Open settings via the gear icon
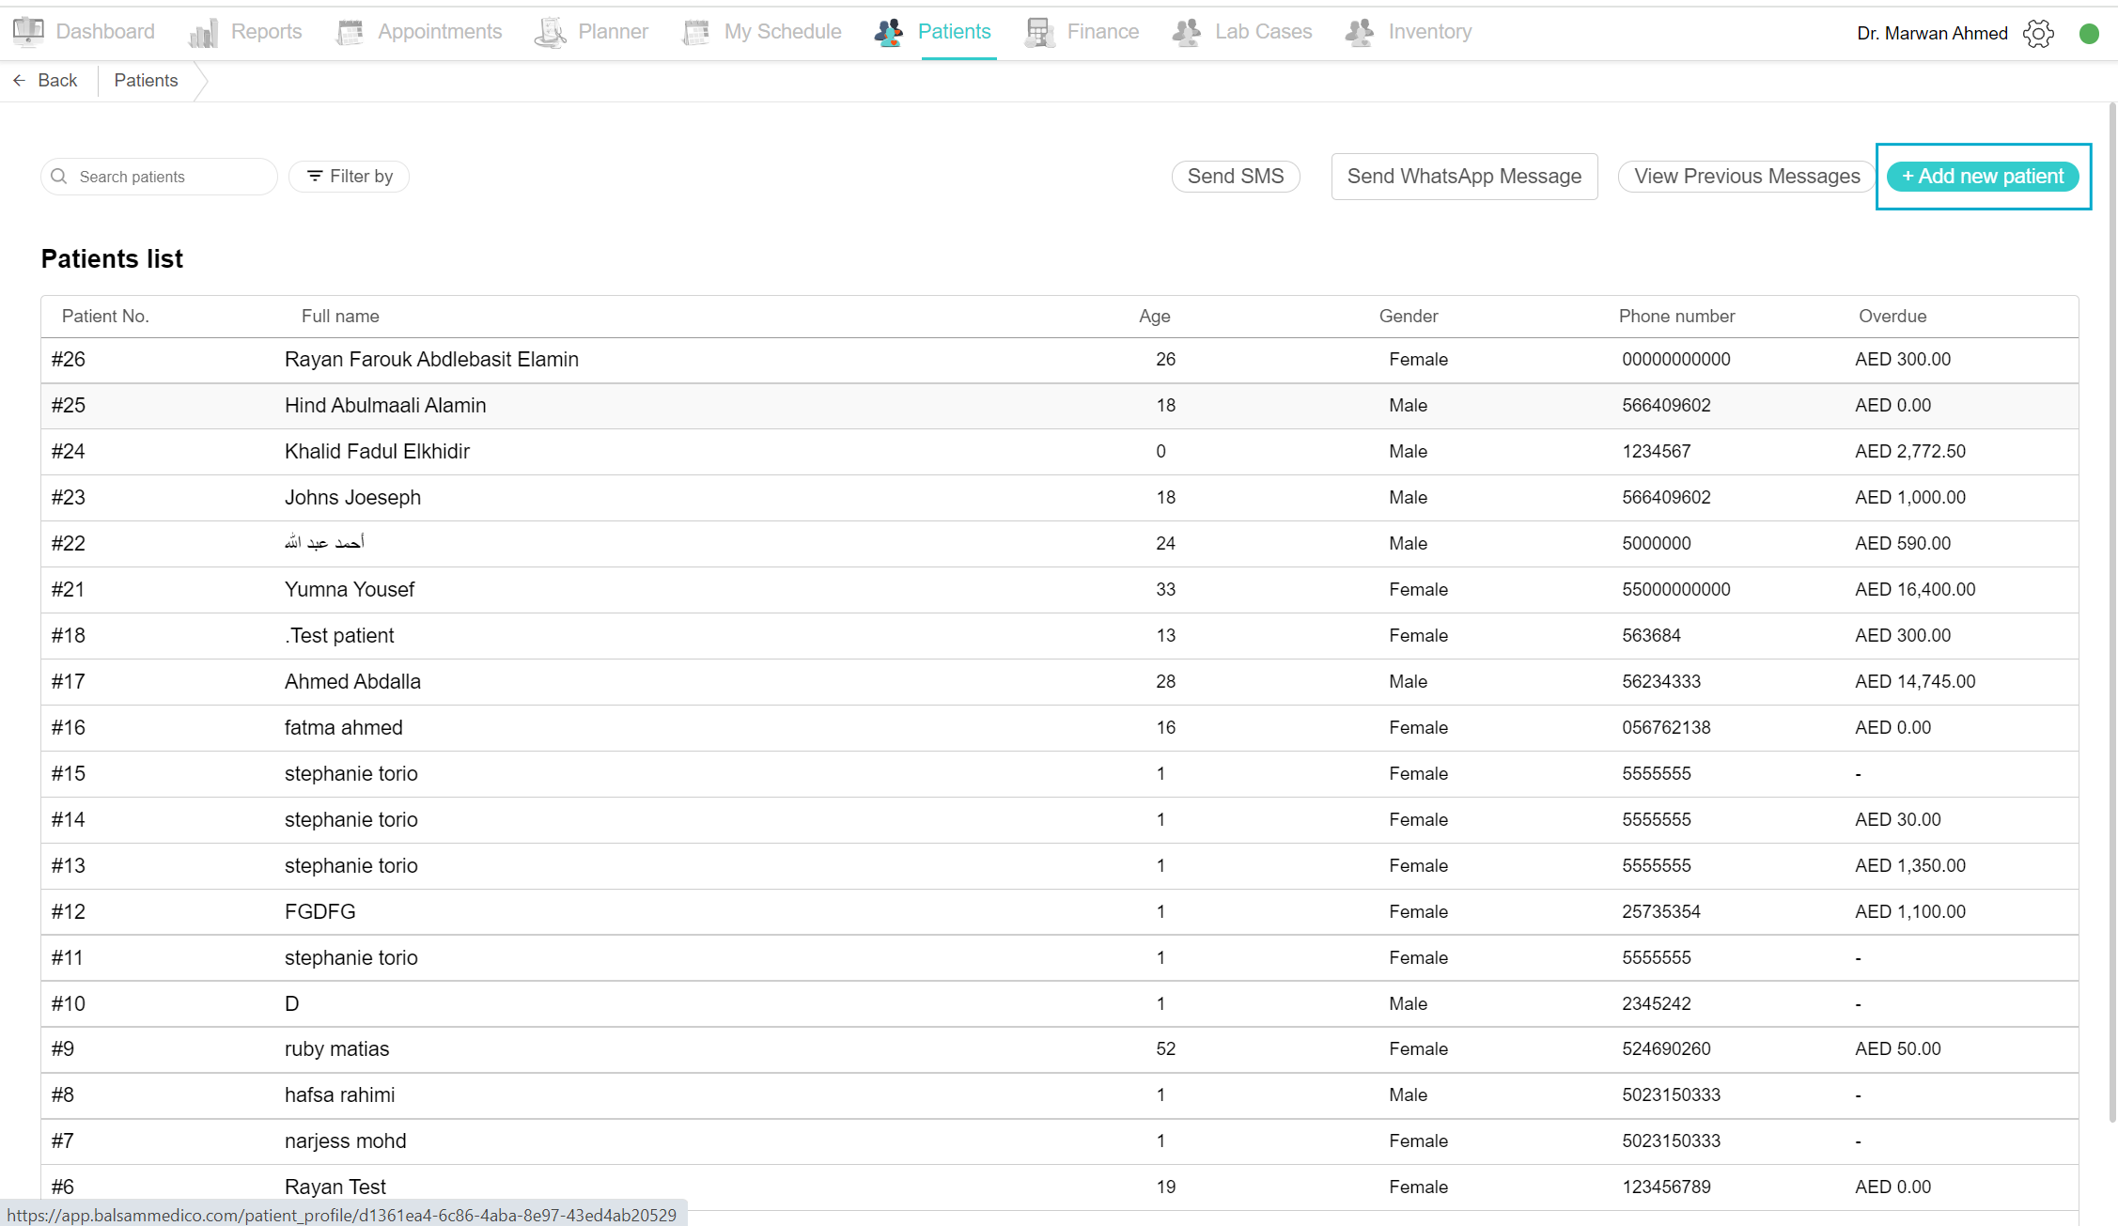 coord(2038,34)
